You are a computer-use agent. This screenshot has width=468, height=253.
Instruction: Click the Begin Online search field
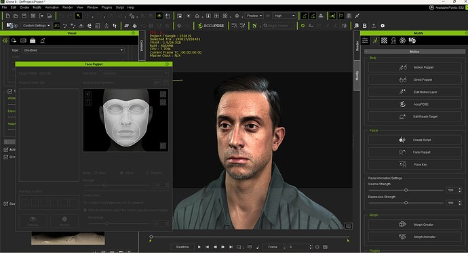coord(279,26)
